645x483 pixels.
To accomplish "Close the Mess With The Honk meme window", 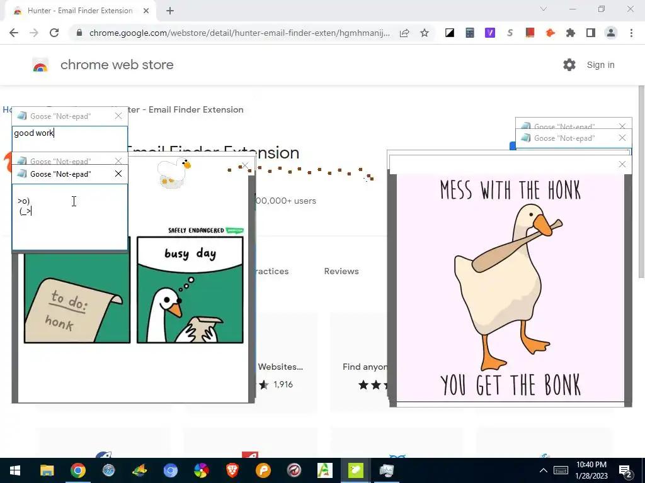I will pos(622,164).
